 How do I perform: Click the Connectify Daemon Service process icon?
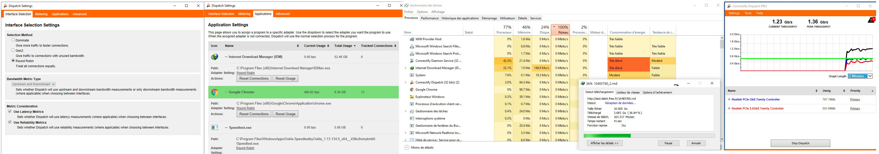point(412,61)
